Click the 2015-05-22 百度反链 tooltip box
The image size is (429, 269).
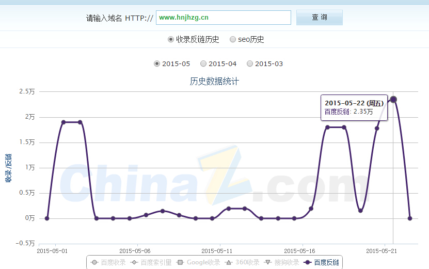352,107
